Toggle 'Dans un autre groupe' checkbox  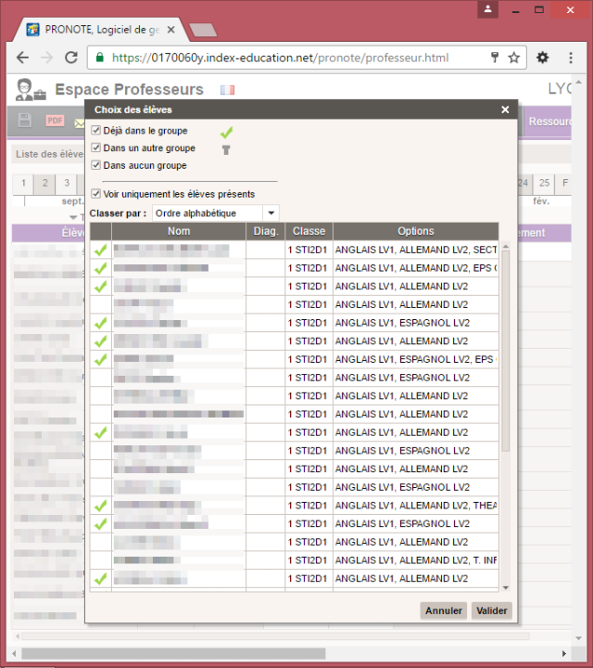(96, 148)
